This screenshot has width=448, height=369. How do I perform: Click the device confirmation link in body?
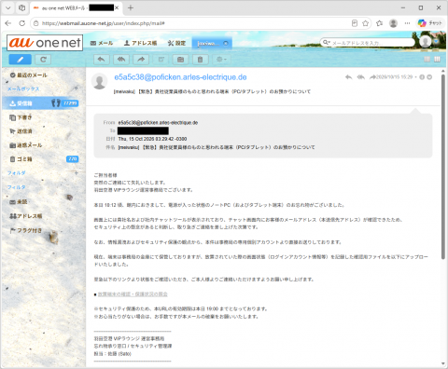[133, 294]
